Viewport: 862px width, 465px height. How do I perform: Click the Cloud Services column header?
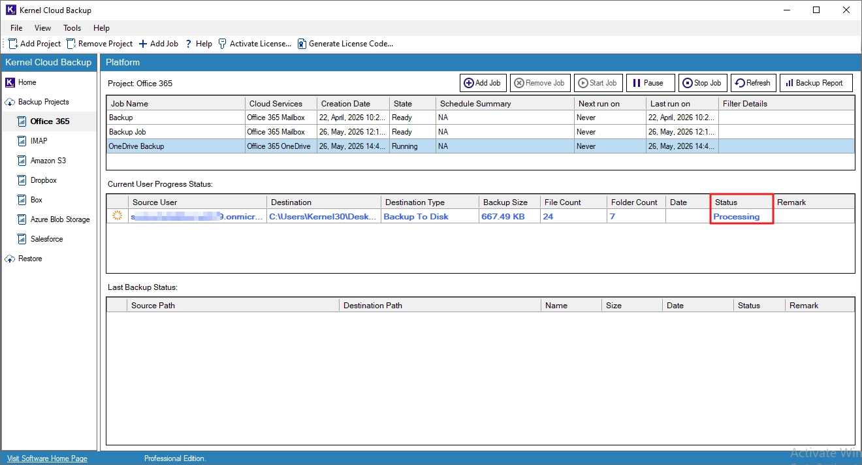pyautogui.click(x=281, y=103)
